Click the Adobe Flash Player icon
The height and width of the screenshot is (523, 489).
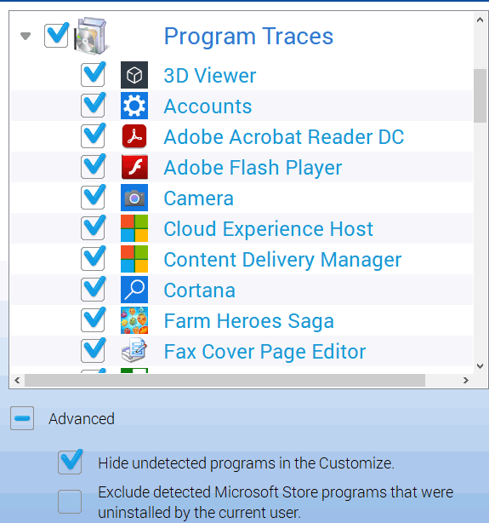(x=134, y=167)
